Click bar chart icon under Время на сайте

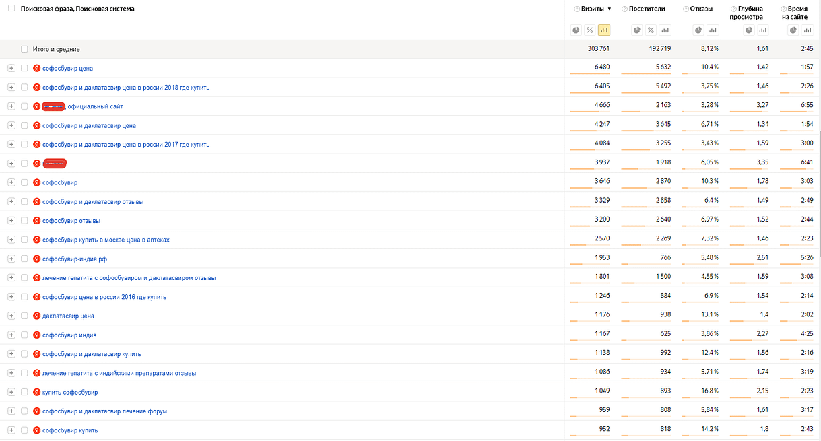[808, 30]
